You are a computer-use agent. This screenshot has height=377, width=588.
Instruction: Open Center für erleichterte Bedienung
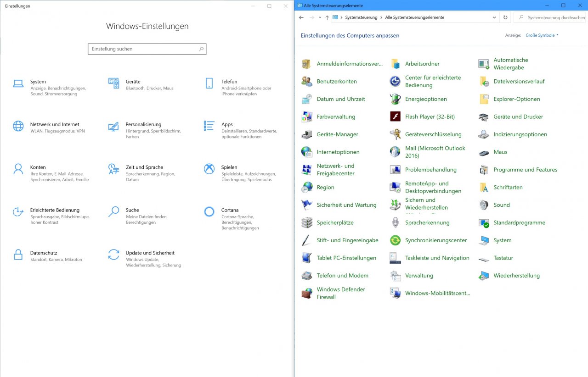click(433, 81)
